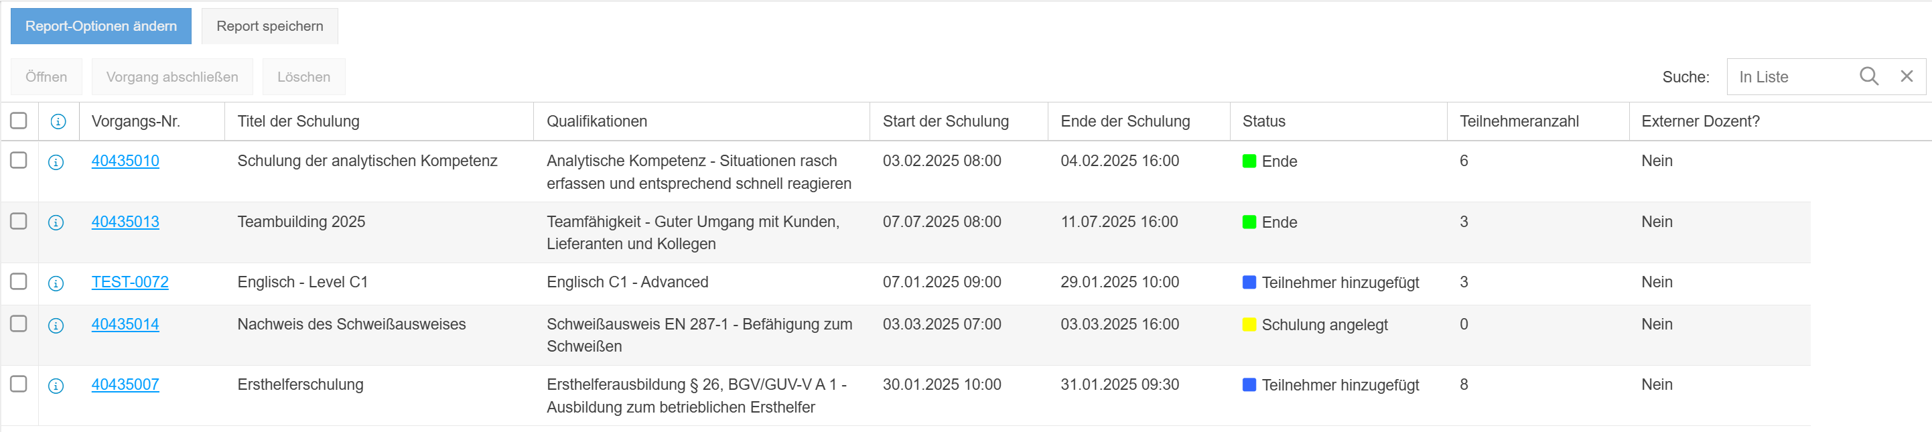Open the TEST-0072 record link
The height and width of the screenshot is (432, 1932).
(130, 282)
